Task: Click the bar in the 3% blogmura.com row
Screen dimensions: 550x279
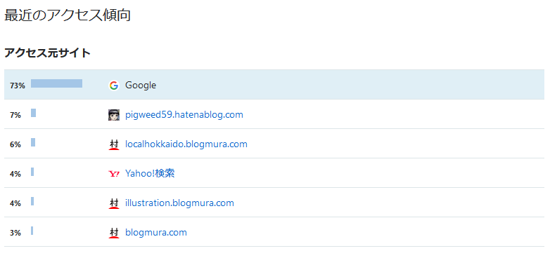Action: (x=32, y=231)
